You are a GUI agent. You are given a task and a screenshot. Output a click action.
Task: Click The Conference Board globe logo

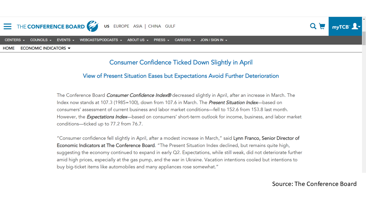[x=93, y=26]
